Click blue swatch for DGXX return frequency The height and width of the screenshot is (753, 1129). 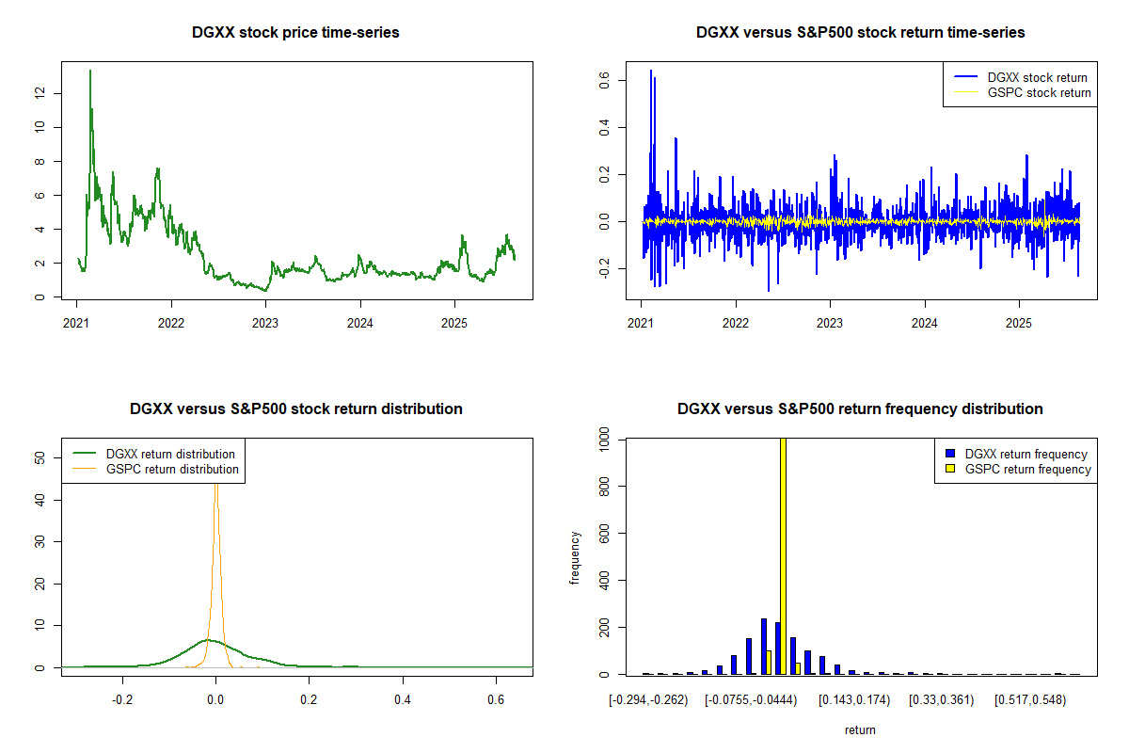click(951, 455)
